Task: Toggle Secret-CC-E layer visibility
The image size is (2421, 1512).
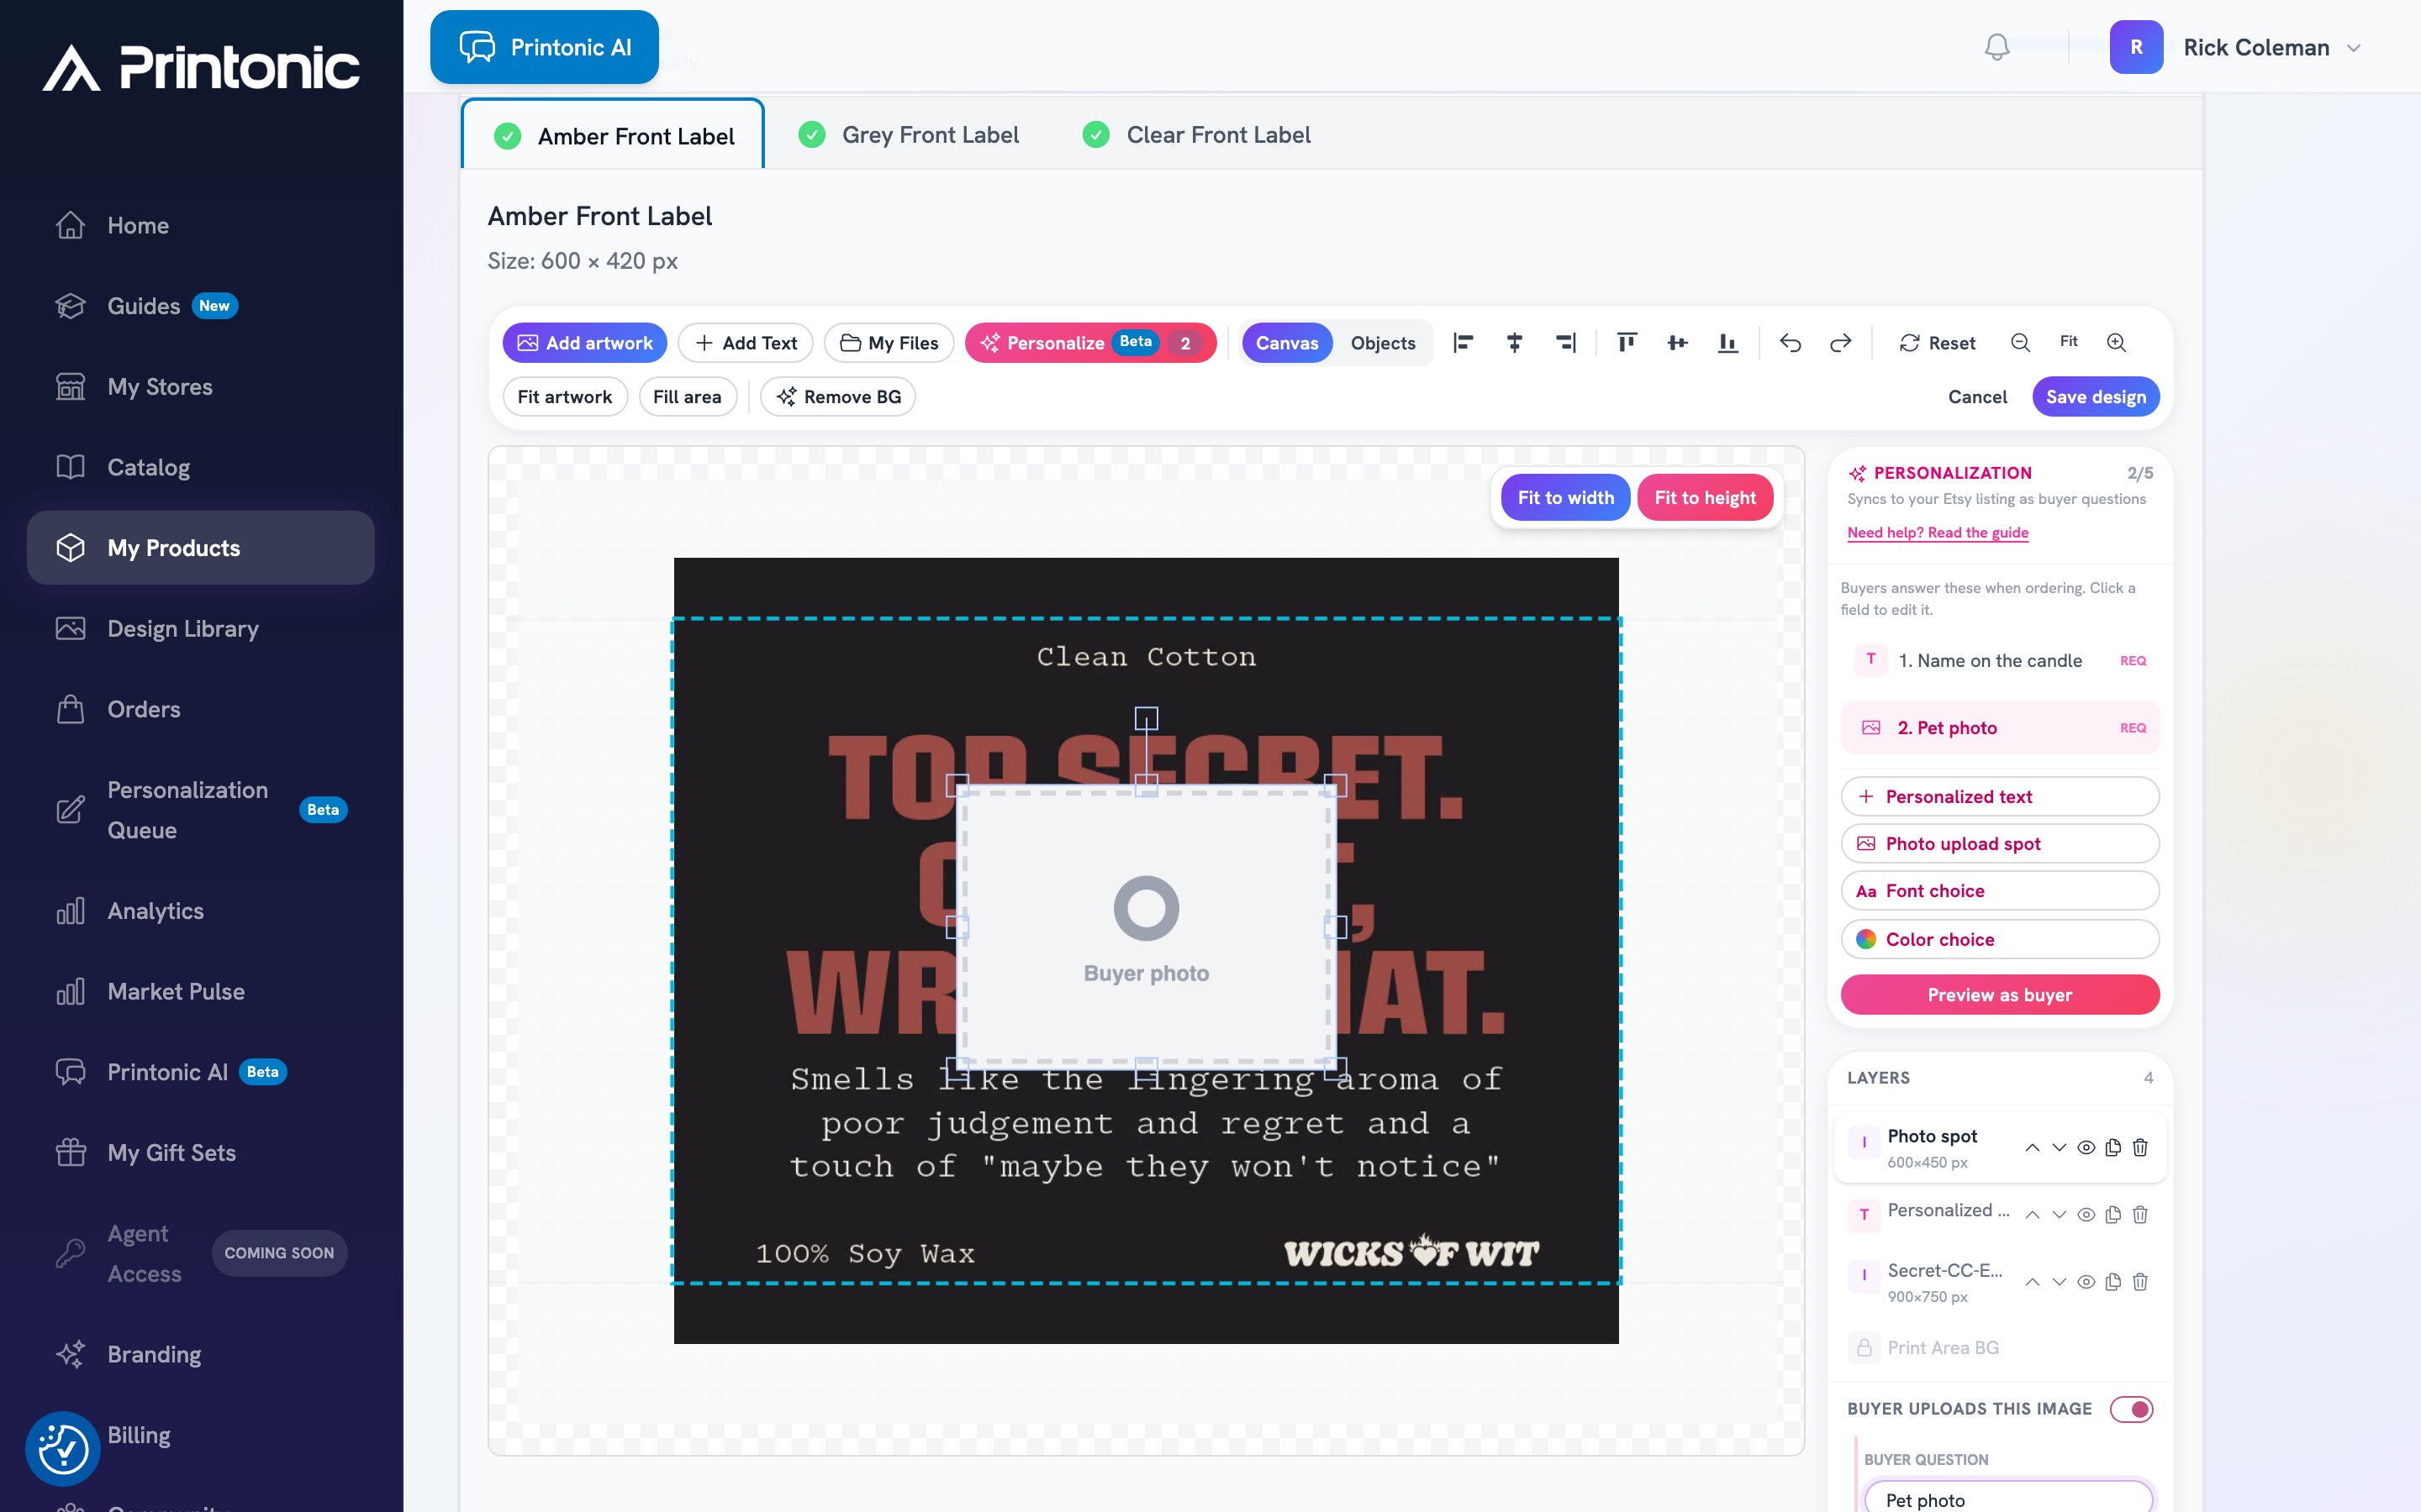Action: (2086, 1282)
